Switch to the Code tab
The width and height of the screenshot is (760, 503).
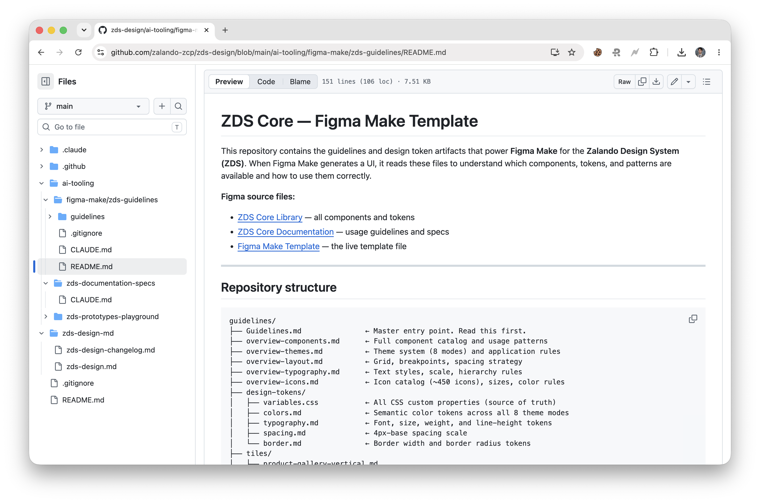pos(266,82)
